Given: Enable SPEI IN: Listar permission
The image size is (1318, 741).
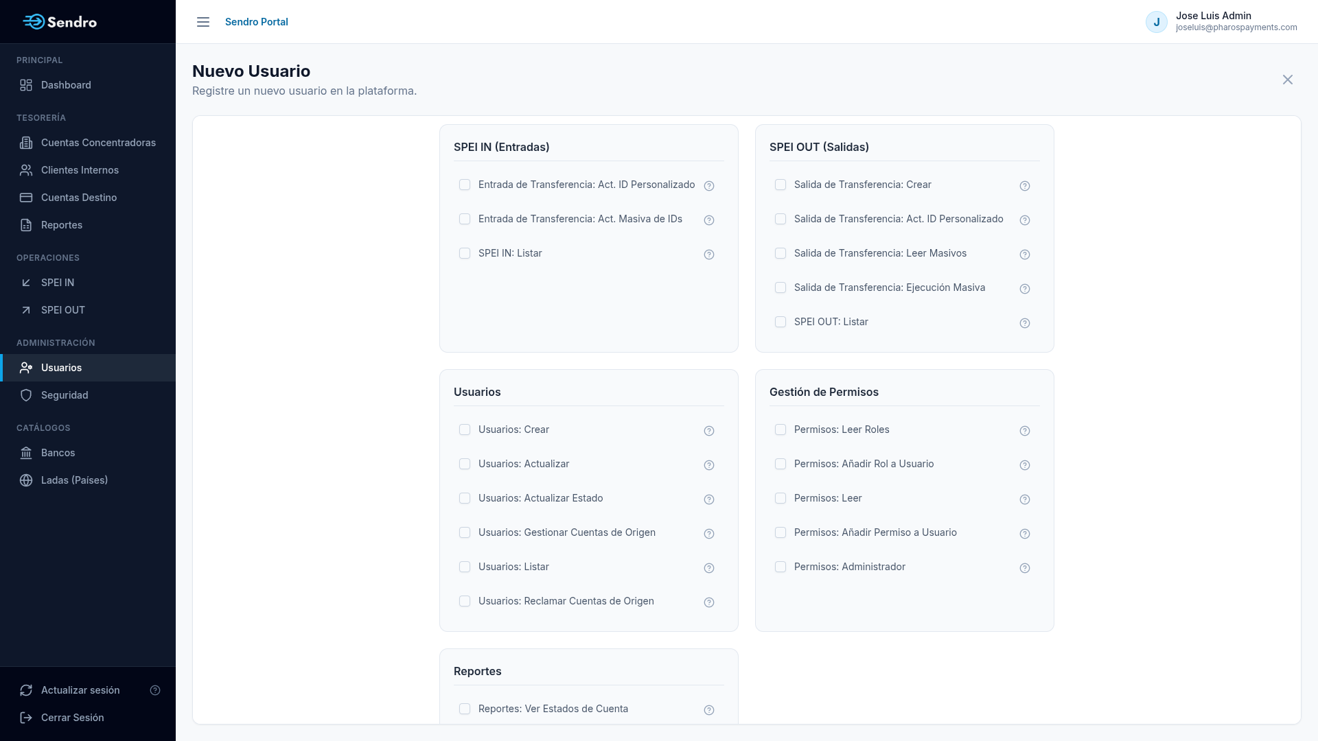Looking at the screenshot, I should coord(465,253).
